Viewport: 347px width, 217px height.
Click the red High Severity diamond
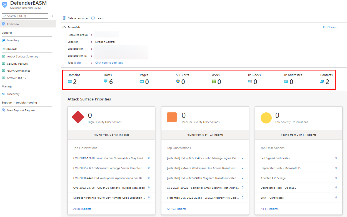pos(78,117)
